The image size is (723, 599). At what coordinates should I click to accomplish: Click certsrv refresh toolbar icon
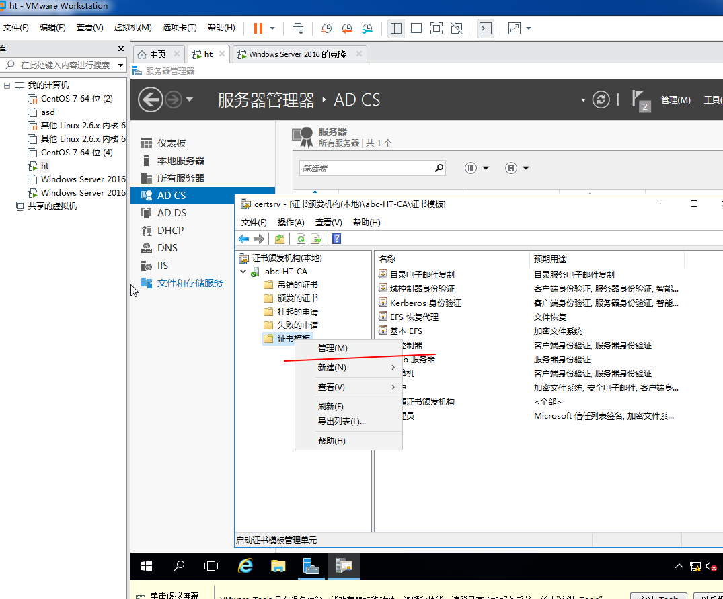point(301,239)
